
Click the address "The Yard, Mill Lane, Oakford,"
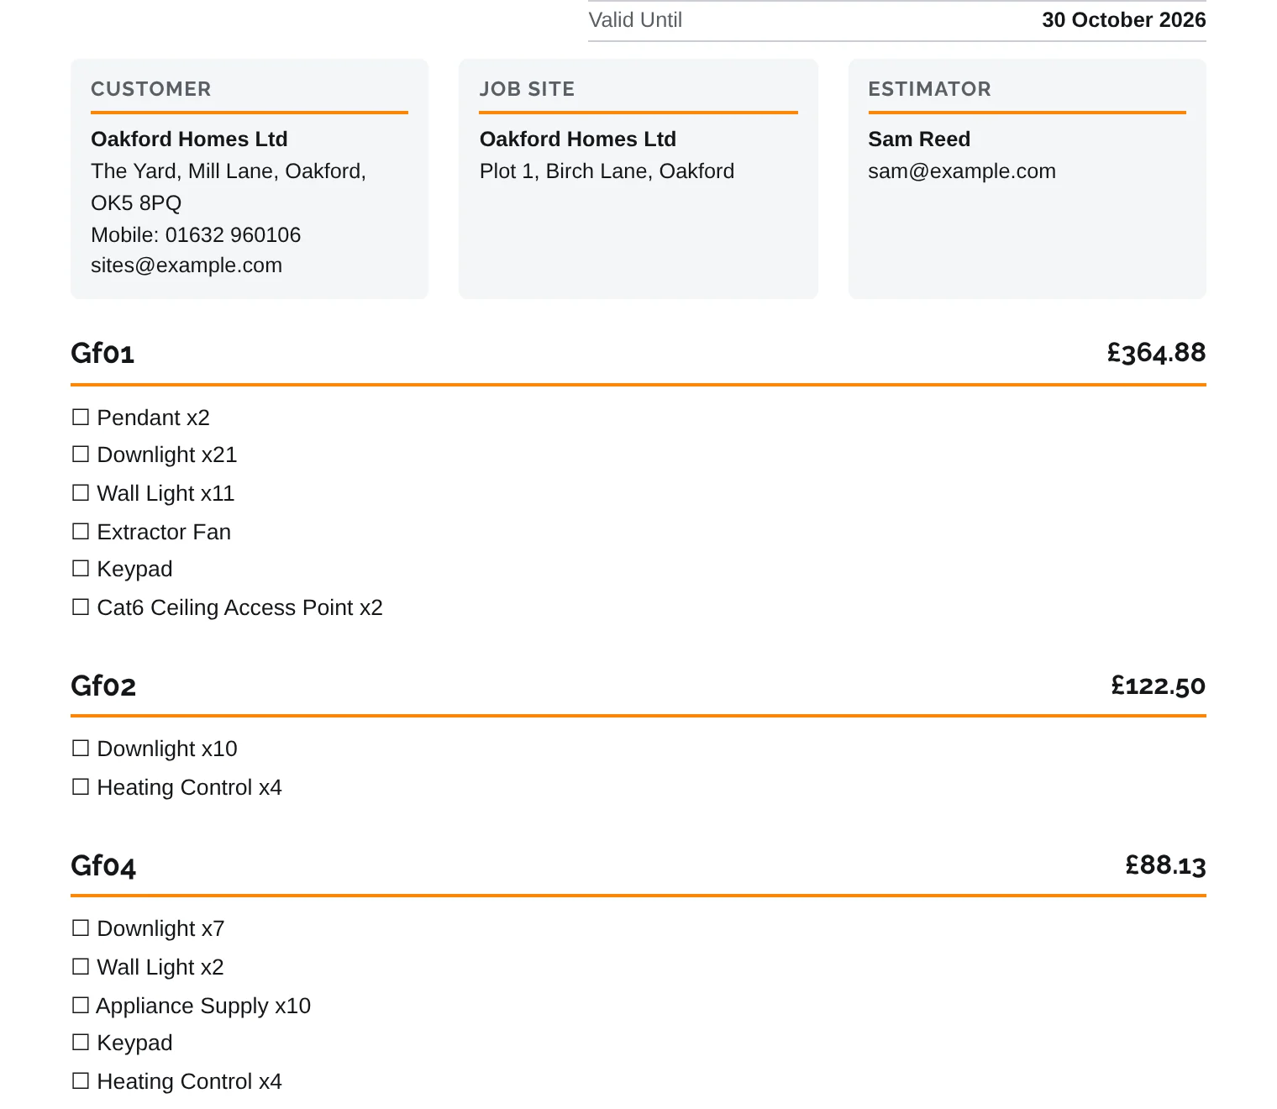pos(229,171)
